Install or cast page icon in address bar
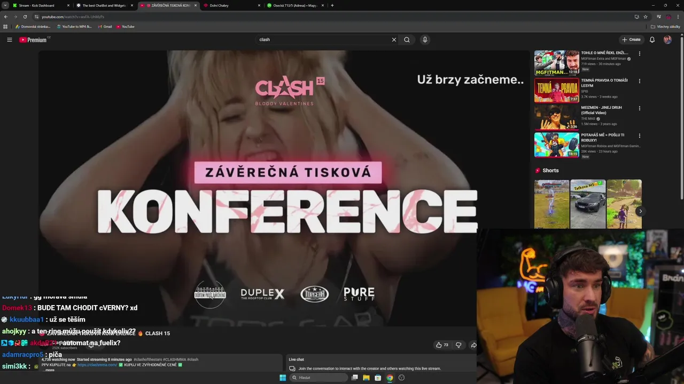684x384 pixels. [636, 17]
